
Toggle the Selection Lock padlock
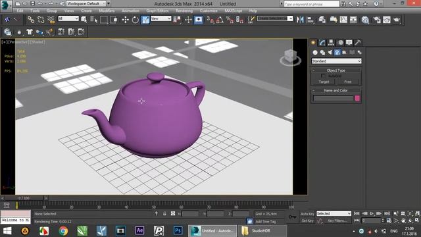[x=164, y=213]
